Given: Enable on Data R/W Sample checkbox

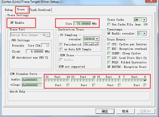Looking at the screenshot, I should (61, 49).
